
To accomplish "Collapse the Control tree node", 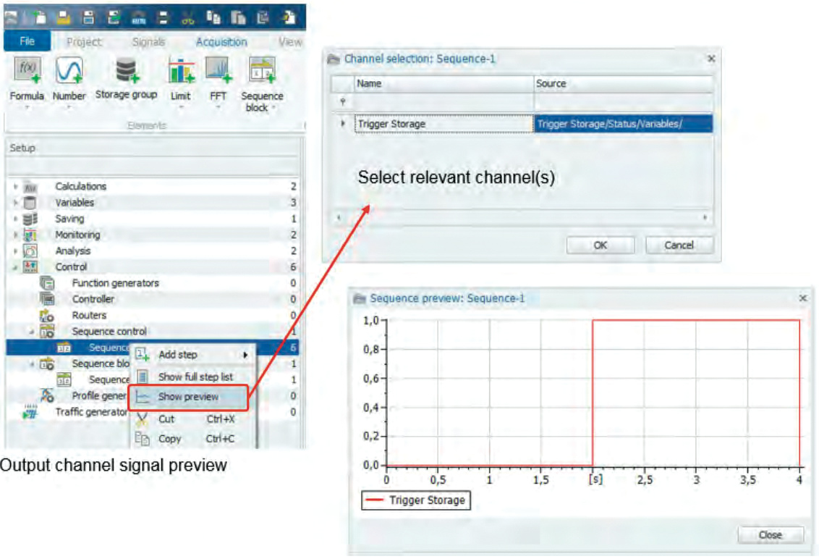I will click(15, 267).
